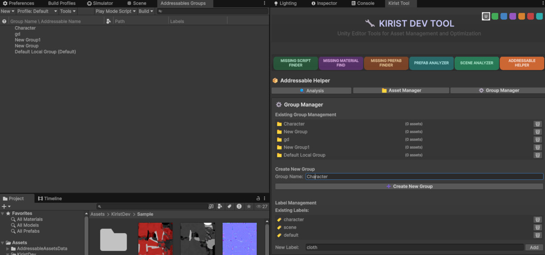Click the Add label button

click(x=534, y=247)
